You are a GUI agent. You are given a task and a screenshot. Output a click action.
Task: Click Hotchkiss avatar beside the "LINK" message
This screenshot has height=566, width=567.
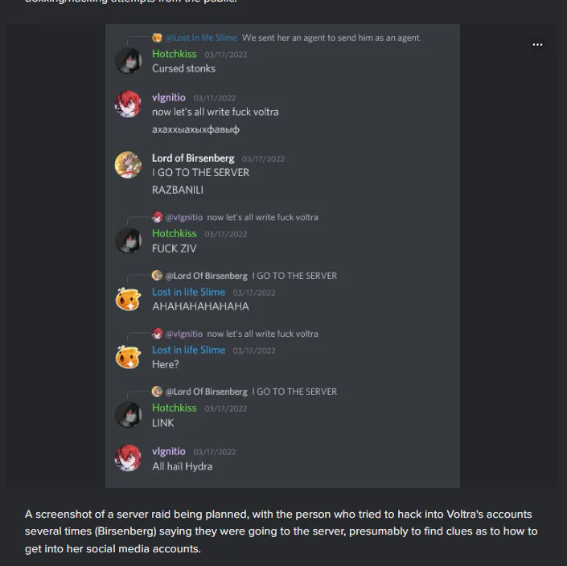tap(129, 415)
